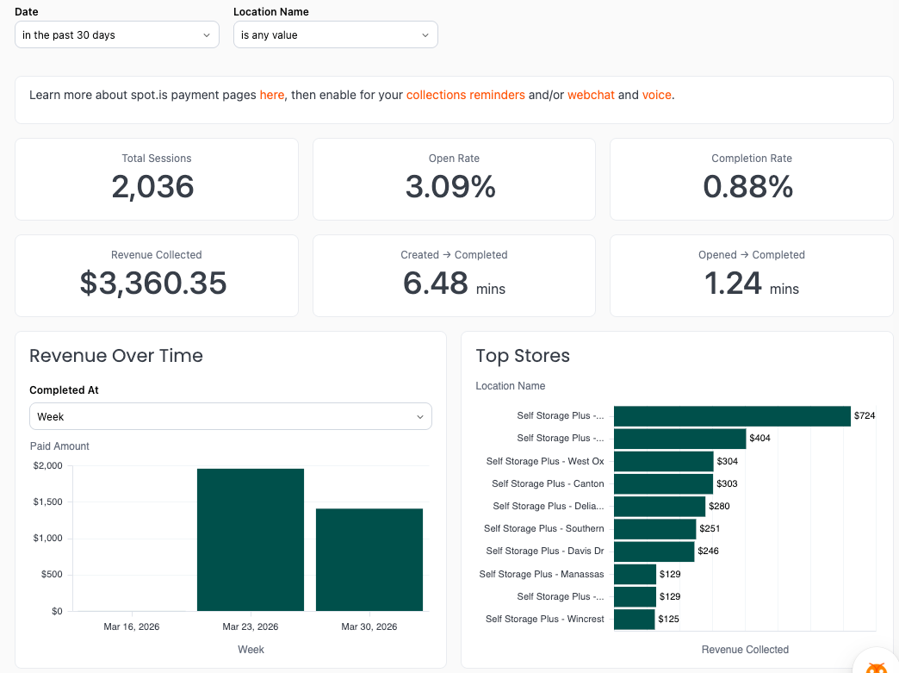Click the Revenue Collected $3,360.35 value
Screen dimensions: 899x673
coord(153,283)
